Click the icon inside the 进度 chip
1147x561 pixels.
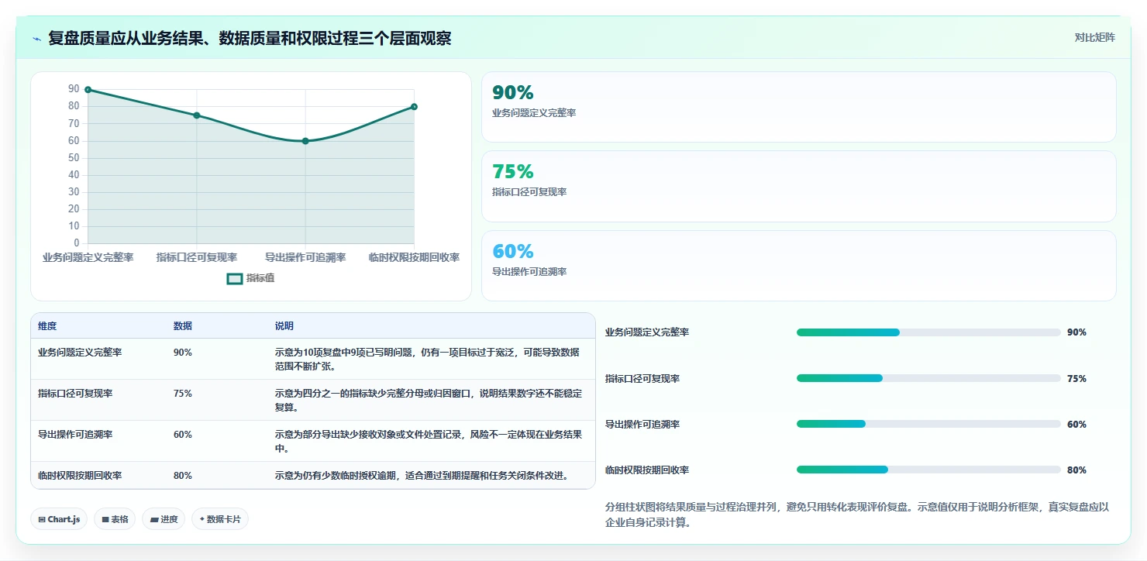[x=153, y=519]
